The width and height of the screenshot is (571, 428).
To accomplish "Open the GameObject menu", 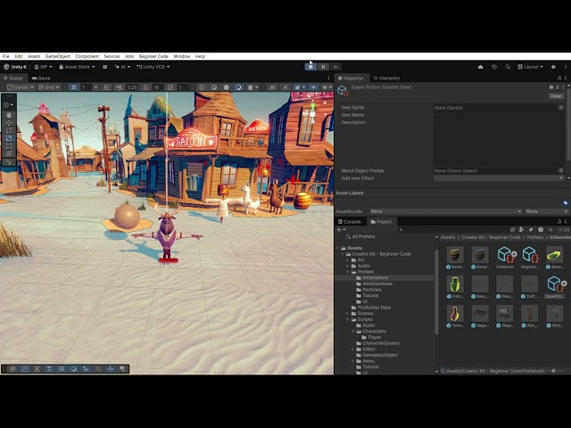I will (x=57, y=56).
